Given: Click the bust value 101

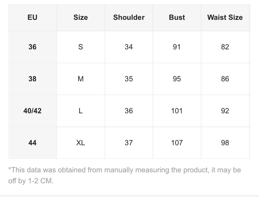Looking at the screenshot, I should click(177, 111).
